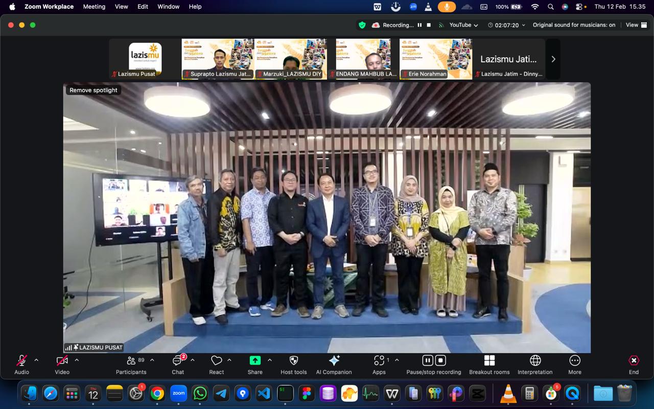Open the YouTube live stream dropdown

coord(463,25)
